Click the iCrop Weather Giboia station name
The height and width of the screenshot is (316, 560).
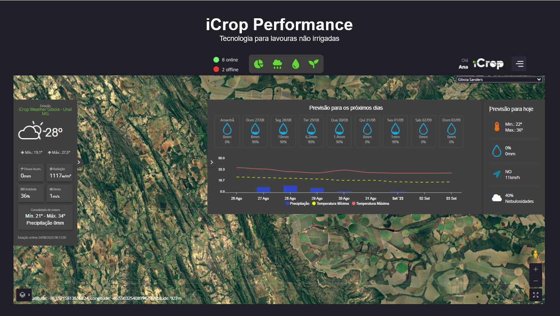pos(45,111)
